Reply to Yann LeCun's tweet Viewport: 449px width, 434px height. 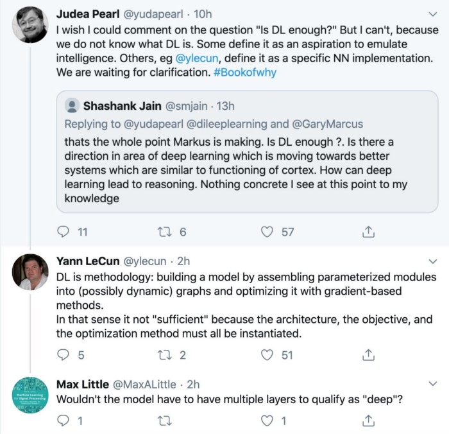pyautogui.click(x=63, y=354)
